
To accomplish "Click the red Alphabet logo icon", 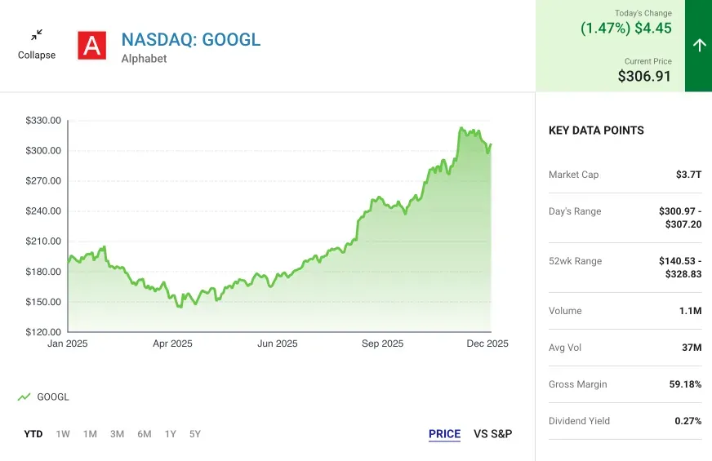I will pyautogui.click(x=92, y=45).
